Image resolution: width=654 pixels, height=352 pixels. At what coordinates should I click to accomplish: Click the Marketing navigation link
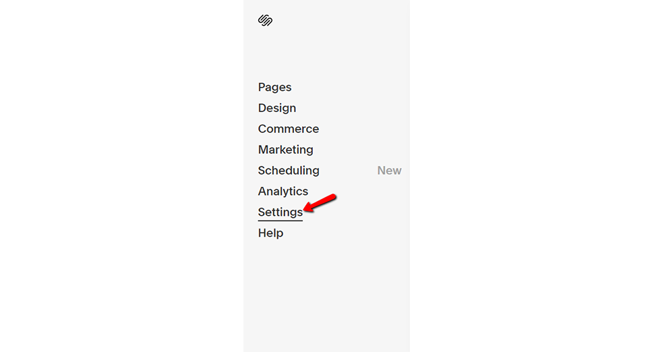(285, 150)
